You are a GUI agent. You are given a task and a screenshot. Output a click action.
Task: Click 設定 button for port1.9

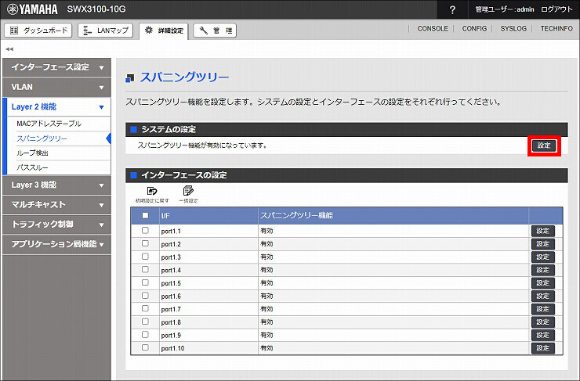(x=542, y=335)
